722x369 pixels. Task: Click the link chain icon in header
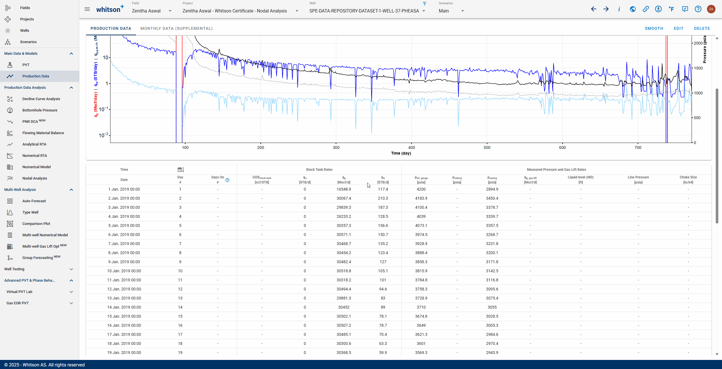[646, 9]
